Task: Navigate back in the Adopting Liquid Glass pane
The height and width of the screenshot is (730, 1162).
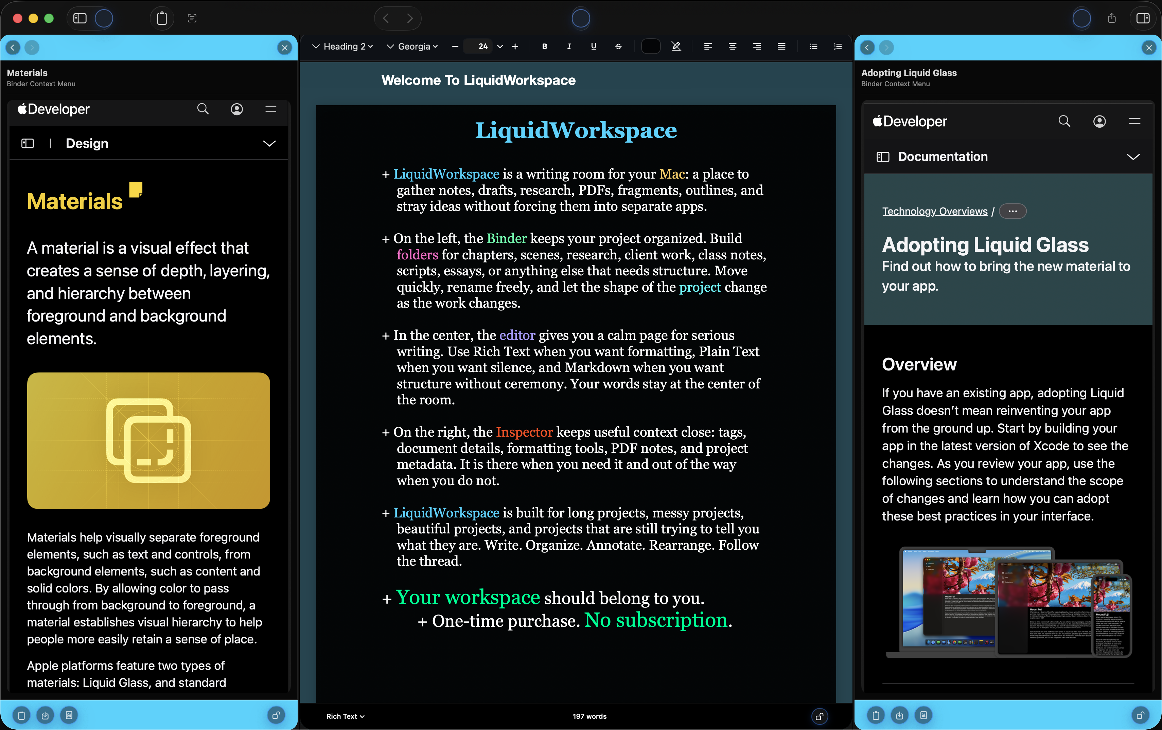Action: coord(867,47)
